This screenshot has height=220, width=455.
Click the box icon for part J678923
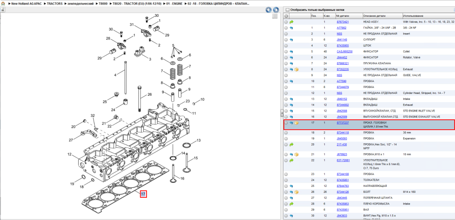[x=297, y=155]
